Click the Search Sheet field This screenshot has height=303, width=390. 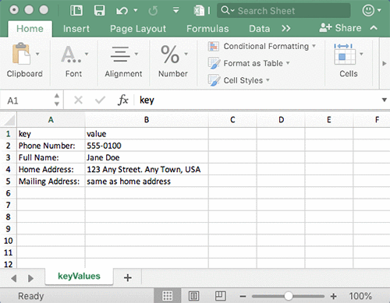point(283,11)
